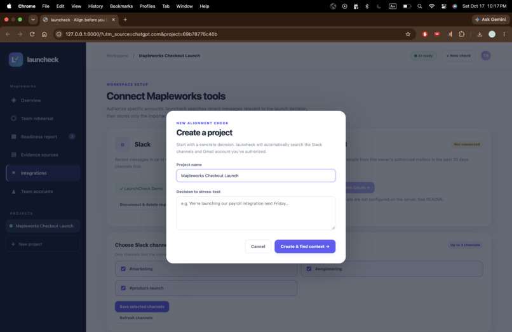Click the Ask Gemini button
512x332 pixels.
[x=490, y=20]
